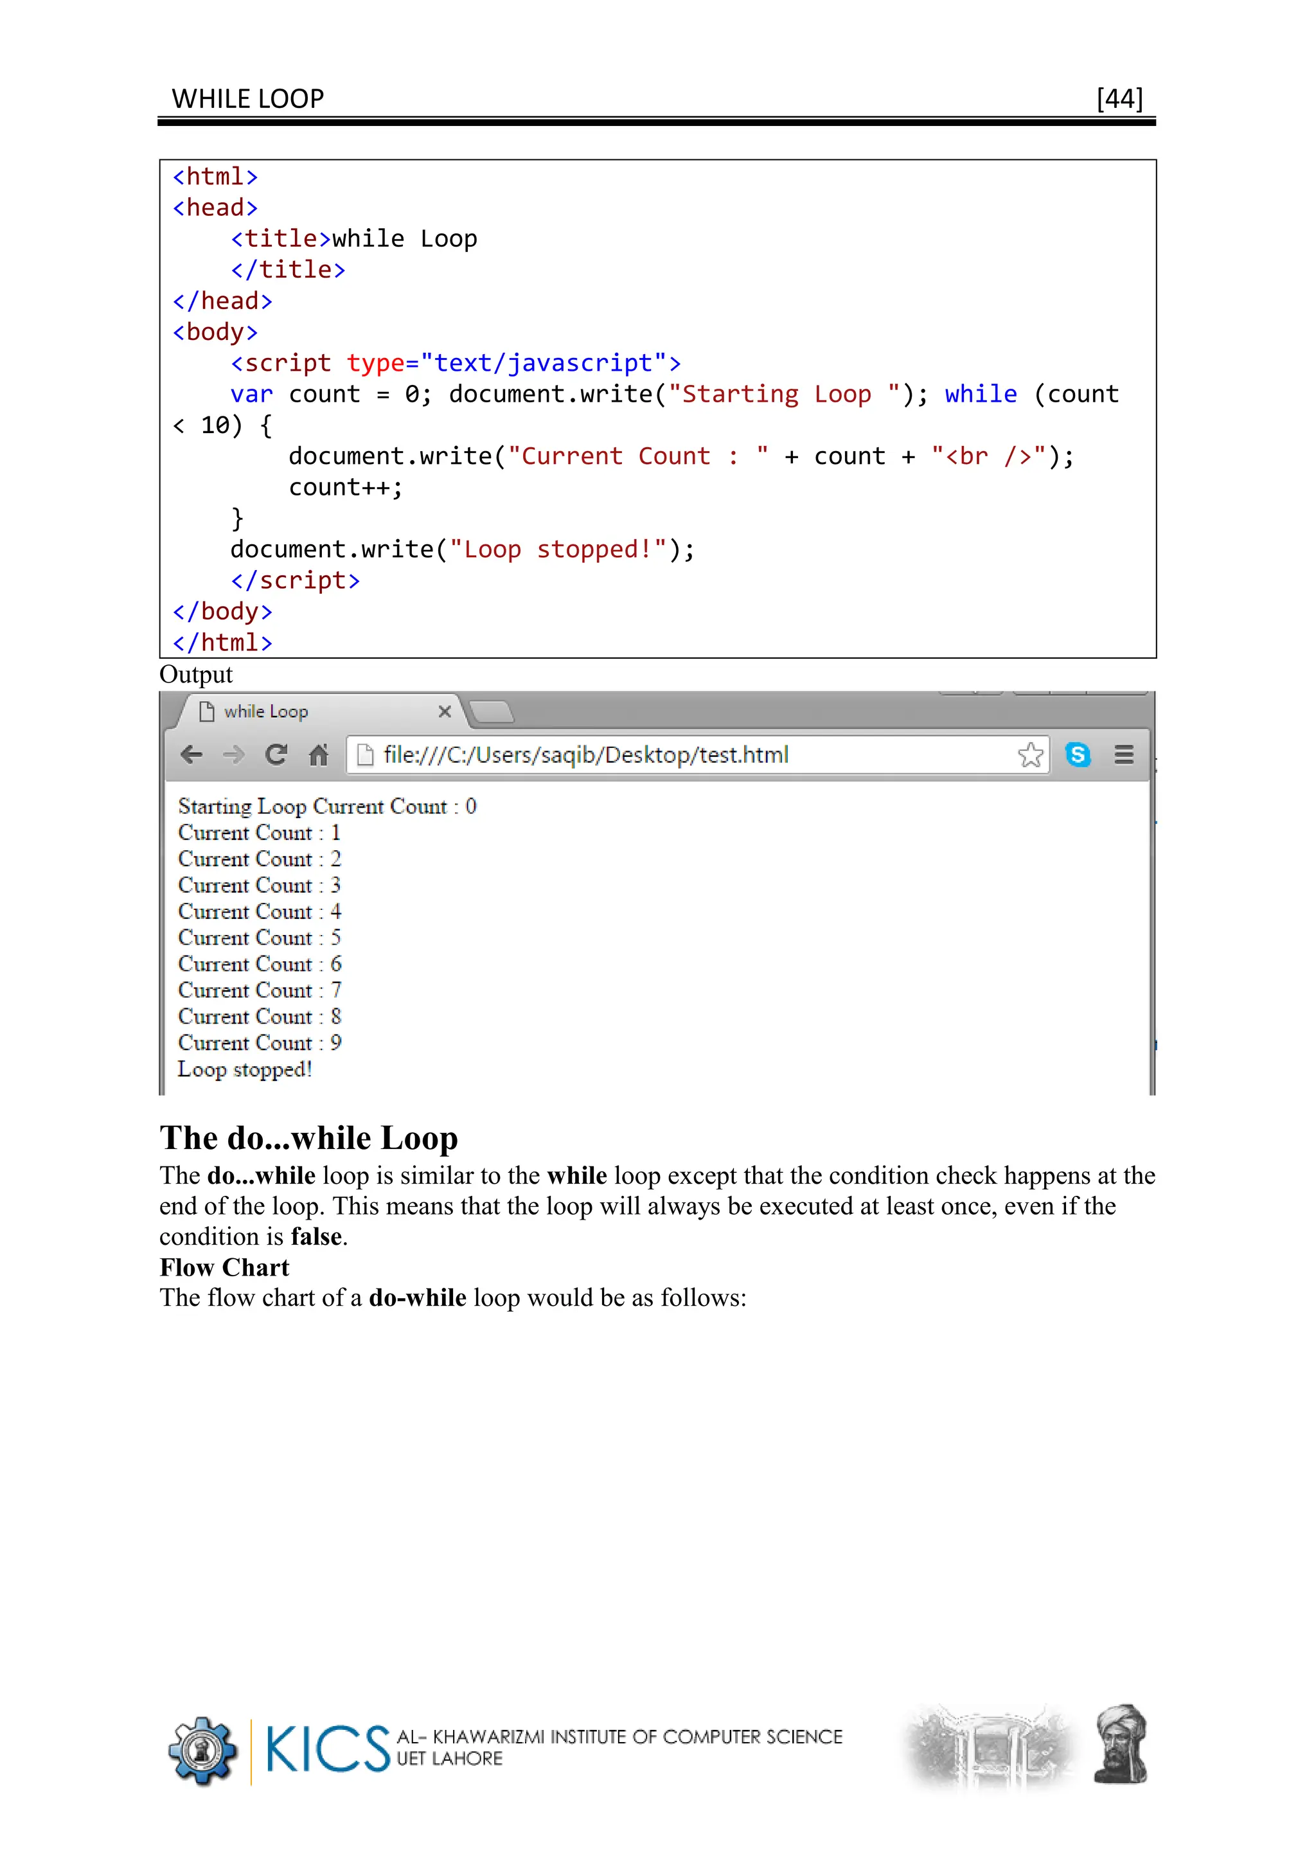Go to the home page icon
The image size is (1316, 1861).
click(x=319, y=754)
